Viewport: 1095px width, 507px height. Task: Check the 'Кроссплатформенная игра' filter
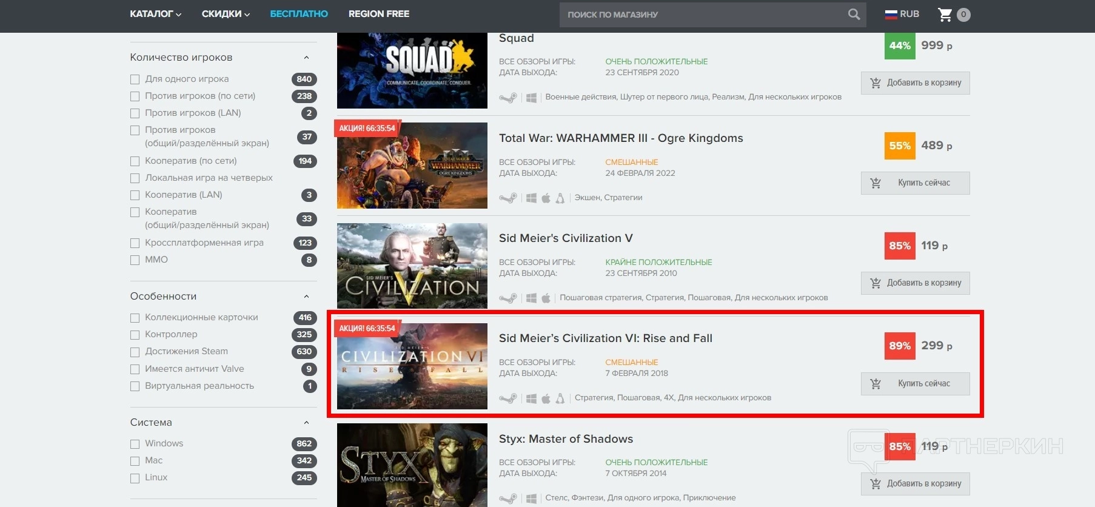135,243
